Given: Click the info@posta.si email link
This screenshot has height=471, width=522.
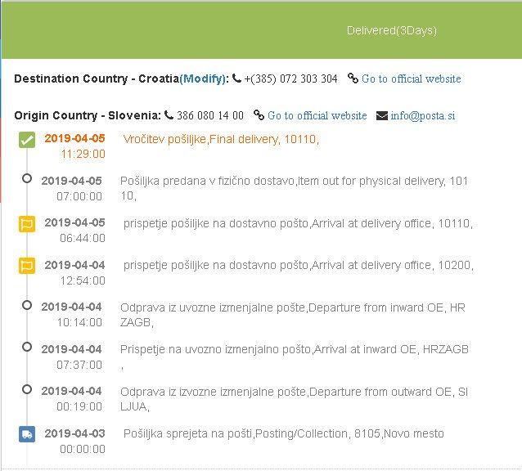Looking at the screenshot, I should coord(423,116).
